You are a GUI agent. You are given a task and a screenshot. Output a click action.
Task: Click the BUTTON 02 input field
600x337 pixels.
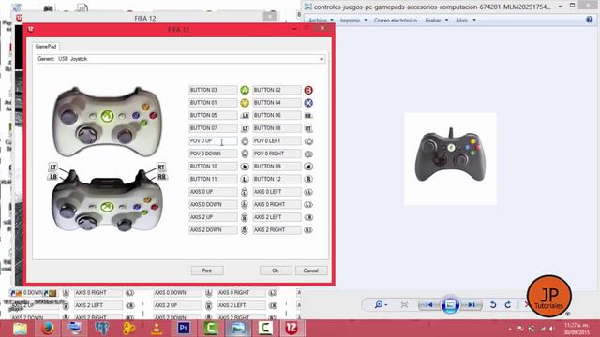tap(277, 90)
